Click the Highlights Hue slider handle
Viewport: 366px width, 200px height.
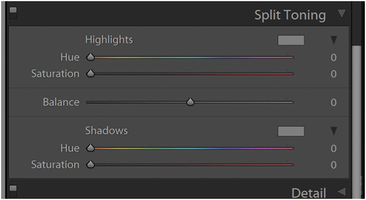pos(91,57)
